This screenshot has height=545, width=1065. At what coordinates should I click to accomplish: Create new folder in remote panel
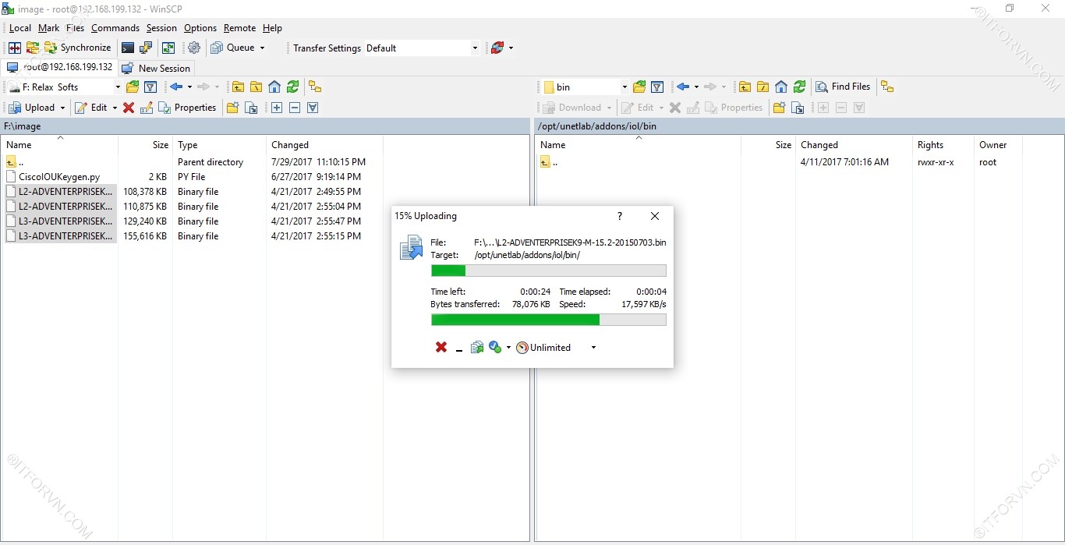tap(778, 108)
